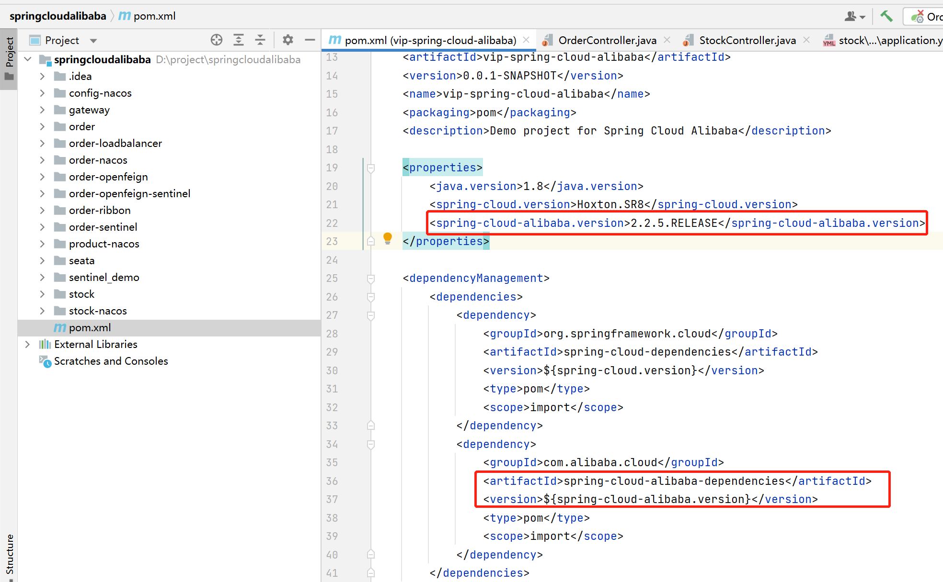Click the Build project hammer icon
This screenshot has height=582, width=943.
[886, 16]
